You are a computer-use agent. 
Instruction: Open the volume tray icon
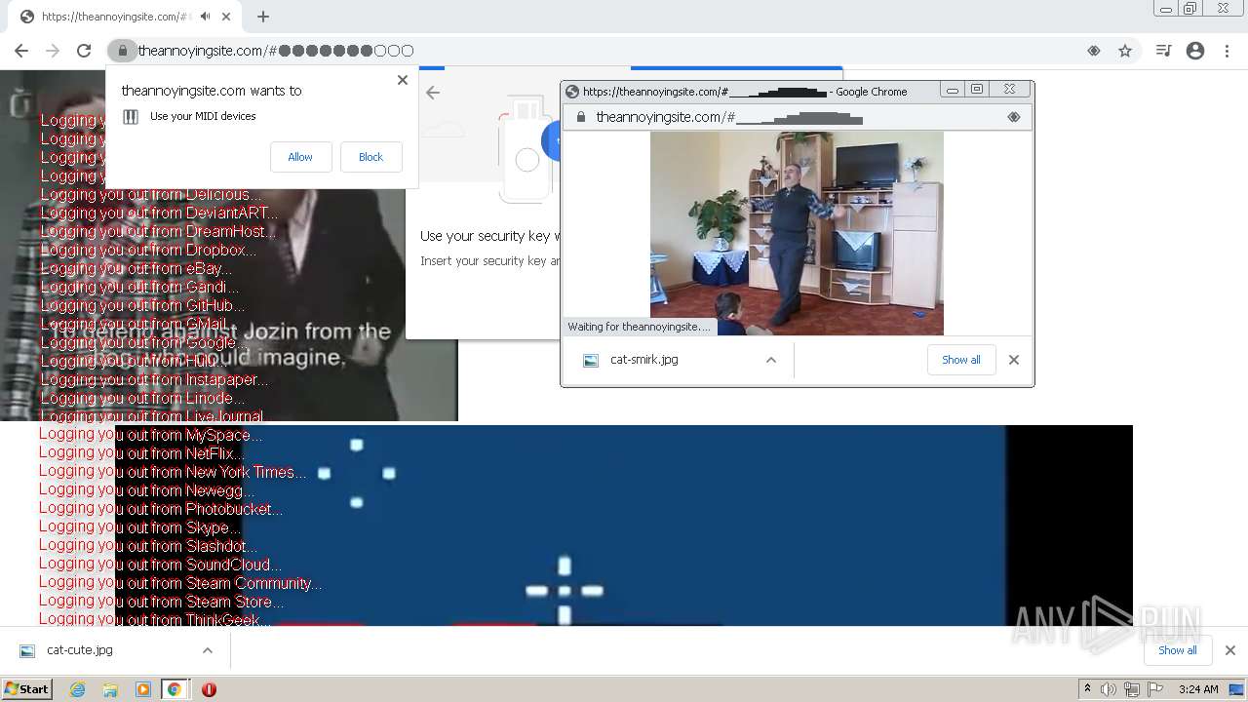1109,689
